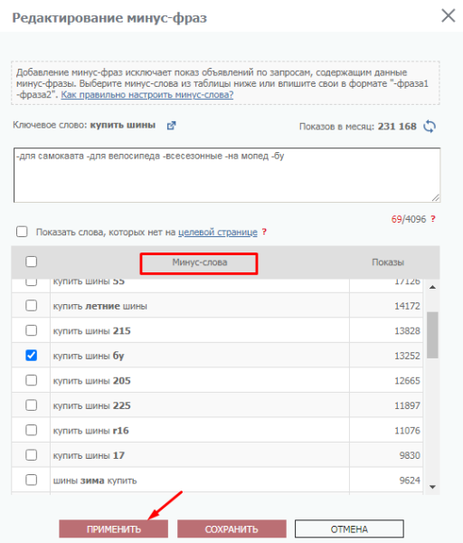This screenshot has width=463, height=543.
Task: Click the ПРИМЕНИТЬ button
Action: [x=114, y=529]
